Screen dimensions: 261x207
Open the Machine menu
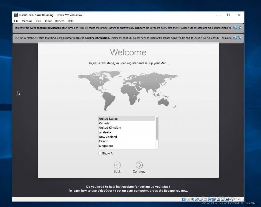tap(27, 21)
